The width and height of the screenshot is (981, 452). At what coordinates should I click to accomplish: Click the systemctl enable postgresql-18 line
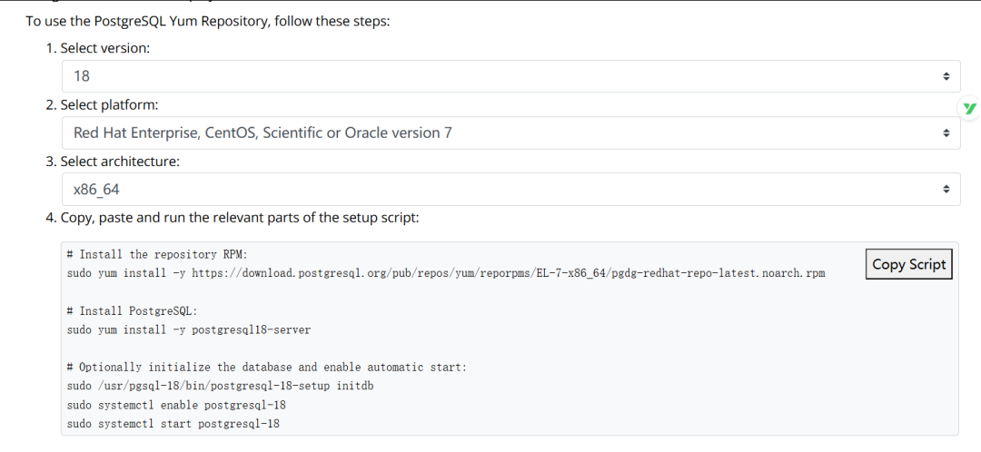[x=176, y=405]
